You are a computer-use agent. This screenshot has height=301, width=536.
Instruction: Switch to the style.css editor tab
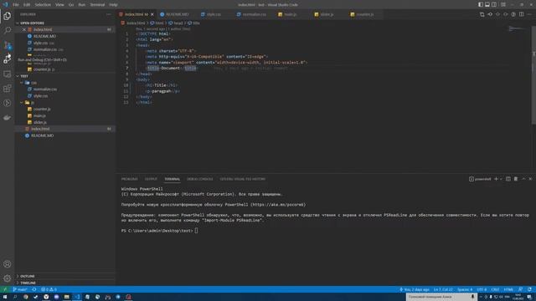click(x=214, y=14)
